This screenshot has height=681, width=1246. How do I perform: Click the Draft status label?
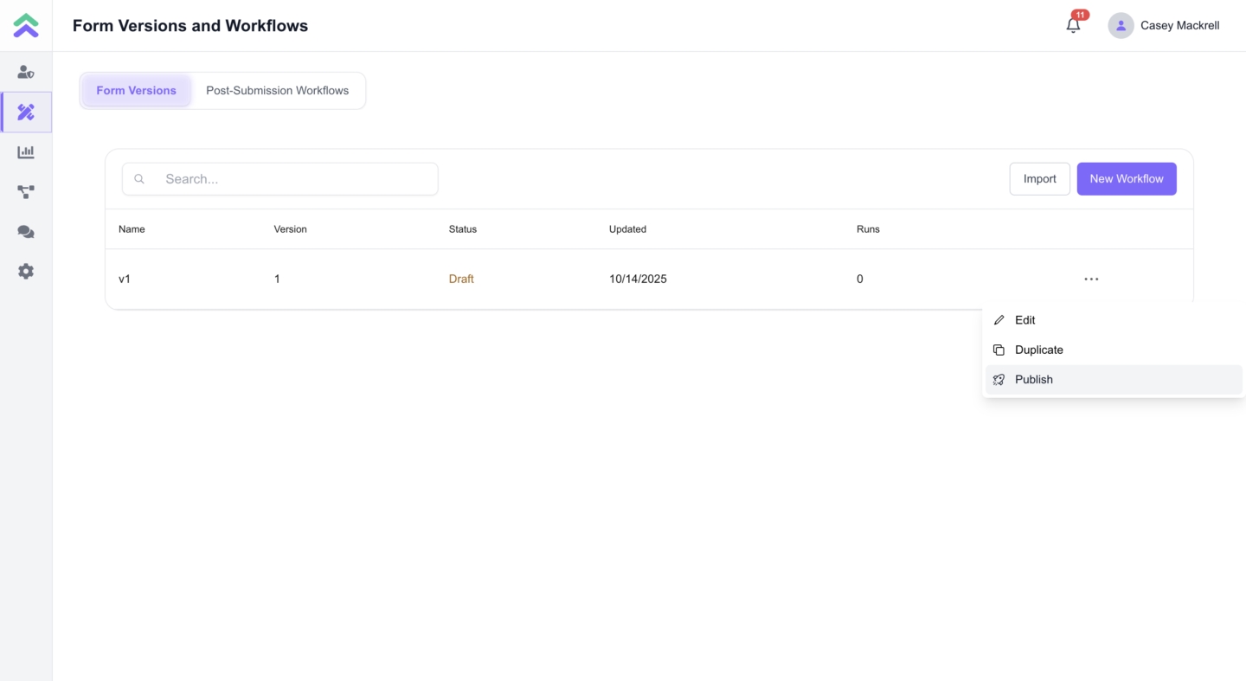pyautogui.click(x=461, y=279)
